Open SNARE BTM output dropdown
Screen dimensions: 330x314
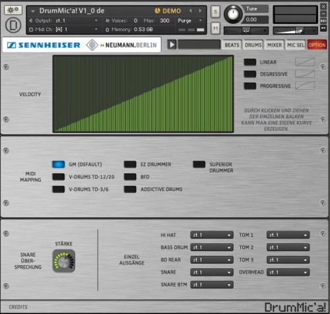pos(212,285)
